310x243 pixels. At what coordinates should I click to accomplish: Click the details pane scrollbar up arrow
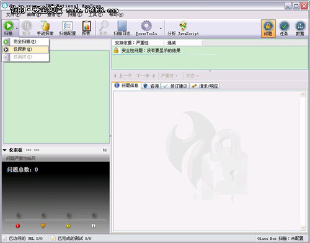coord(303,95)
